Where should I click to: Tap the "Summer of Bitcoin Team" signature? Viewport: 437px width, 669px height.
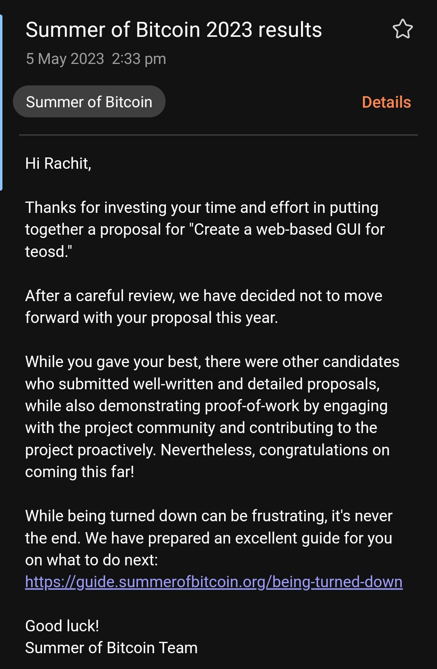point(111,648)
